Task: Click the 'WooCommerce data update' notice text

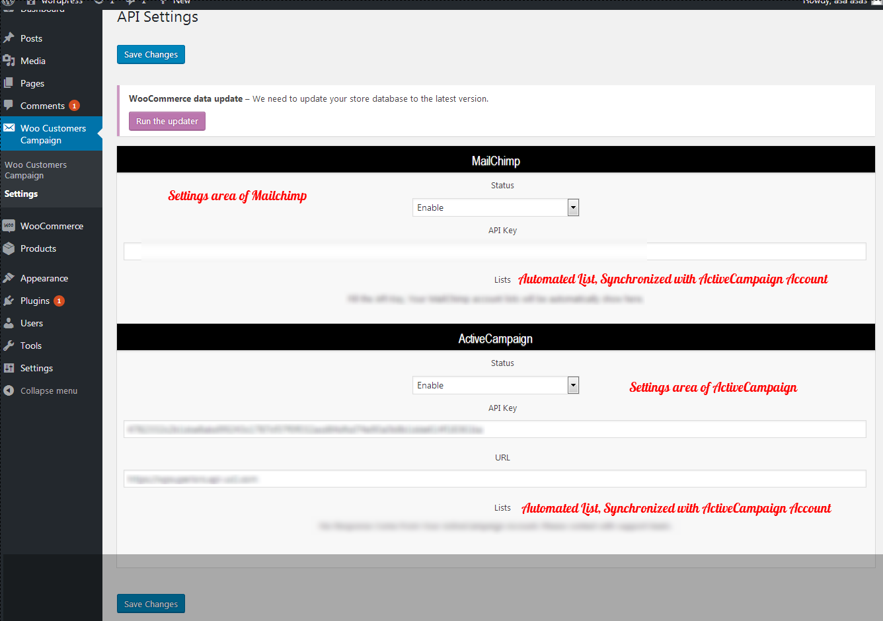Action: click(186, 98)
